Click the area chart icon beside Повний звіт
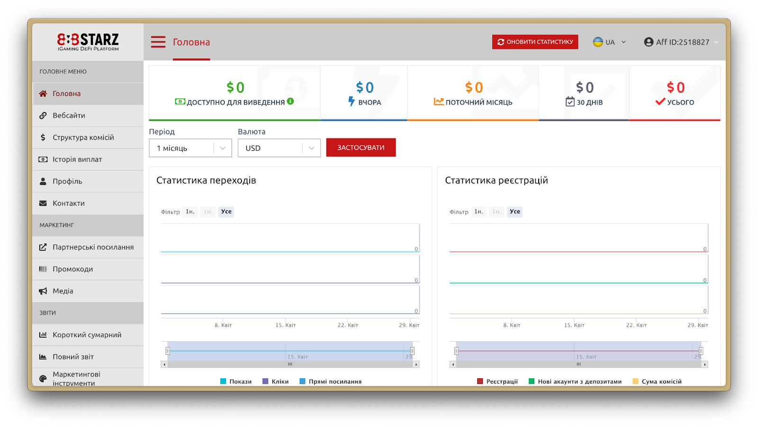The width and height of the screenshot is (758, 427). coord(43,357)
